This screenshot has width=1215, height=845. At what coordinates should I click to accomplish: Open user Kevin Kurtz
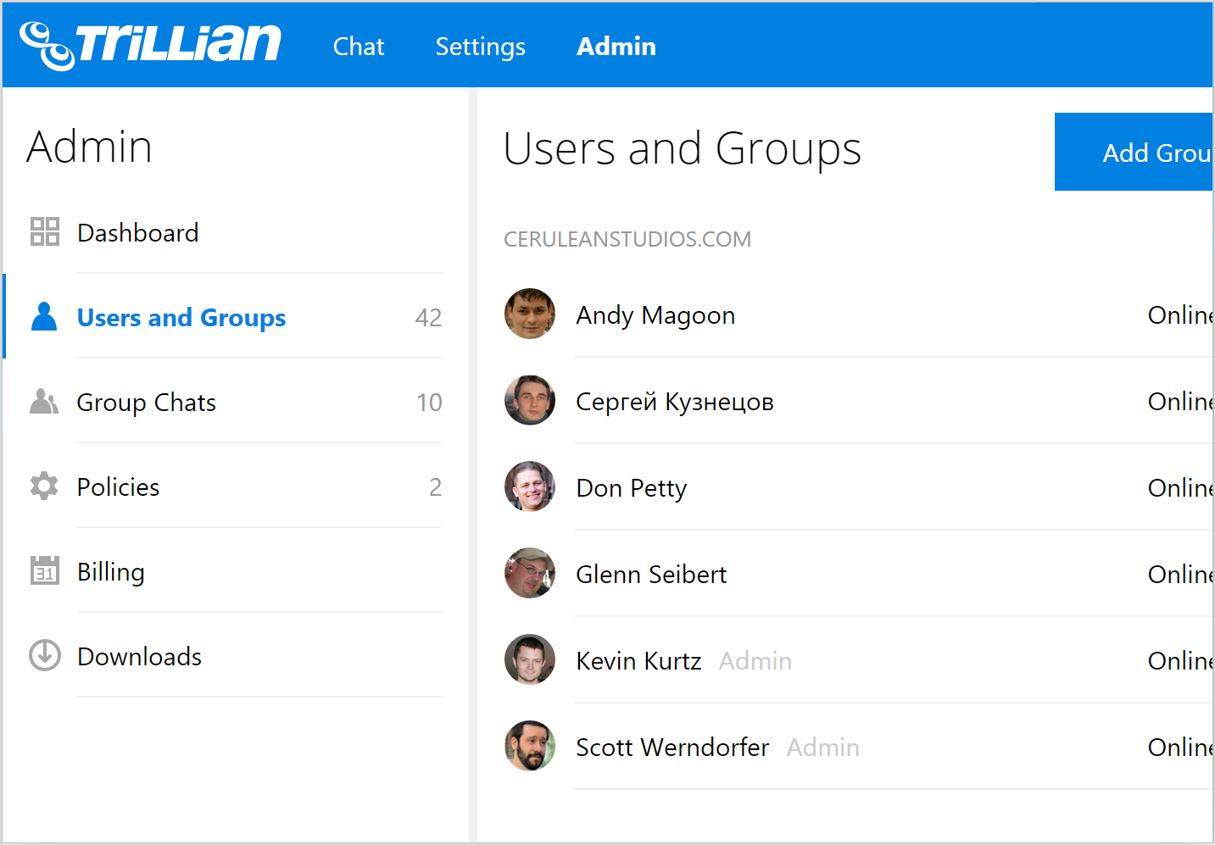point(638,661)
